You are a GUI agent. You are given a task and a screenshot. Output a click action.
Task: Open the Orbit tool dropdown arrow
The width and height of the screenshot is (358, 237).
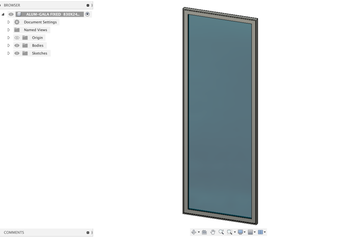coord(199,232)
